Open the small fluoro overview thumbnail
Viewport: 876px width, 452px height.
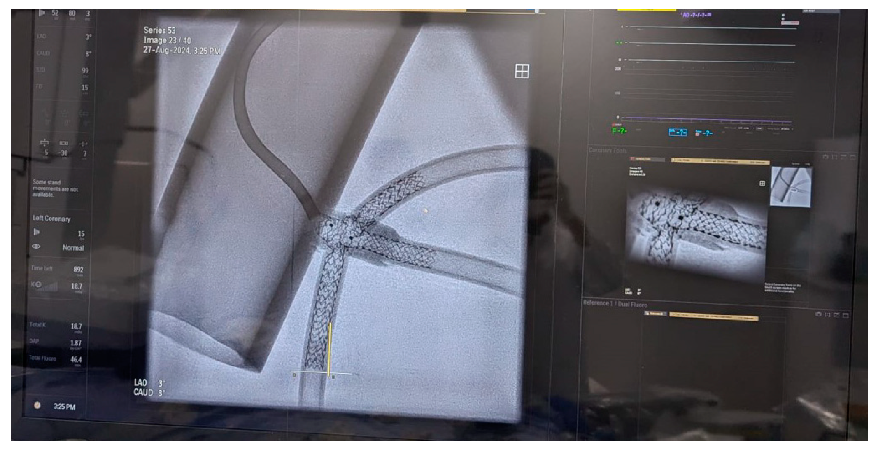tap(791, 187)
